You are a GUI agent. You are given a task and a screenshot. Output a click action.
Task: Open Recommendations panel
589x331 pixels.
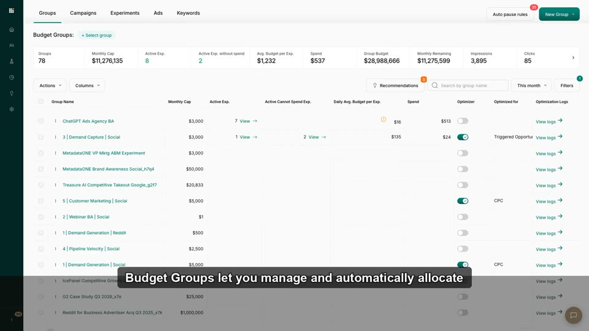(x=395, y=86)
